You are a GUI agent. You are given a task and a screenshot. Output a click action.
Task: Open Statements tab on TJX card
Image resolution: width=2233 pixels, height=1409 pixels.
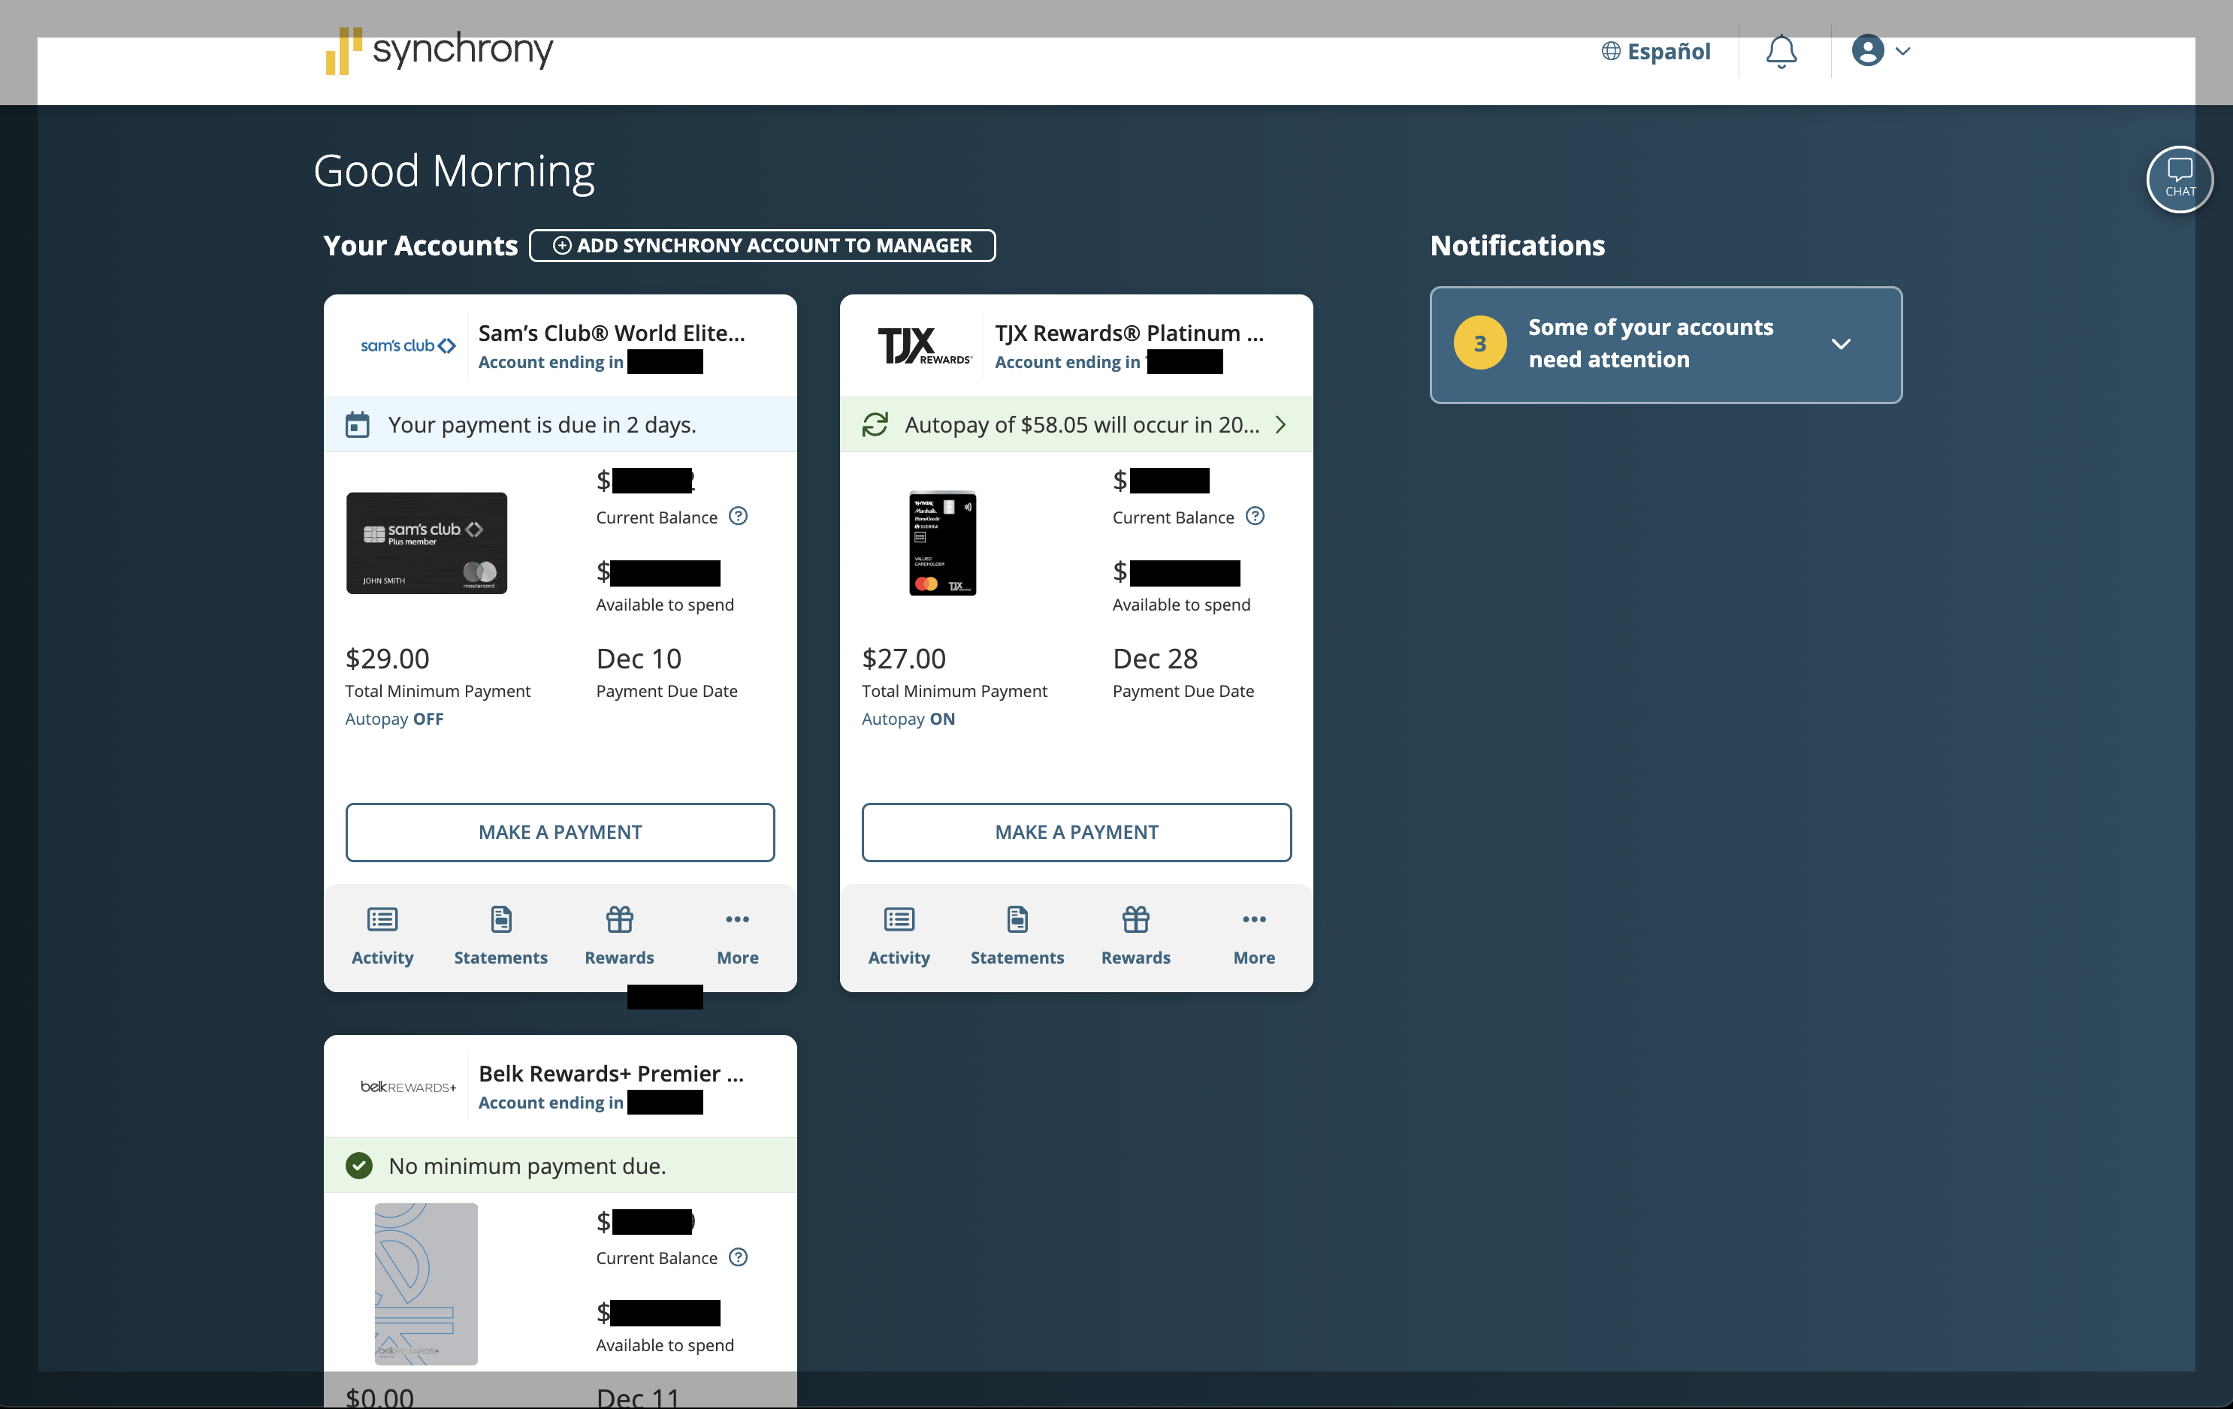pyautogui.click(x=1017, y=937)
